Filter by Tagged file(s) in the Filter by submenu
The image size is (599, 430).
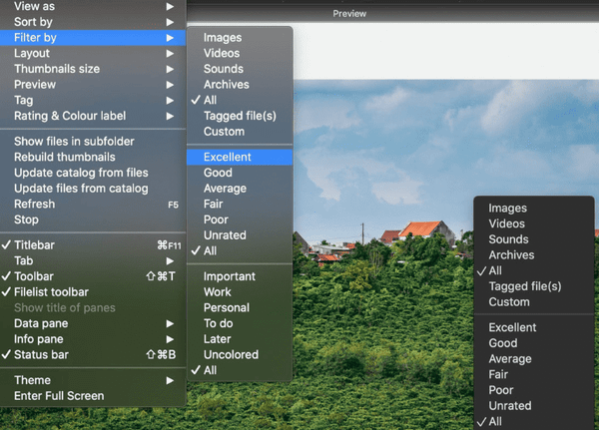tap(240, 116)
